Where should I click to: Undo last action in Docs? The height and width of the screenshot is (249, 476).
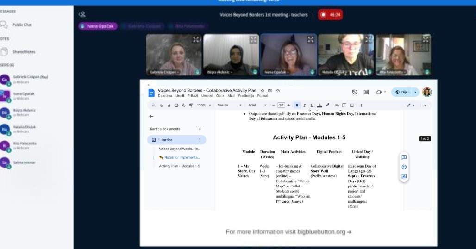(x=162, y=105)
